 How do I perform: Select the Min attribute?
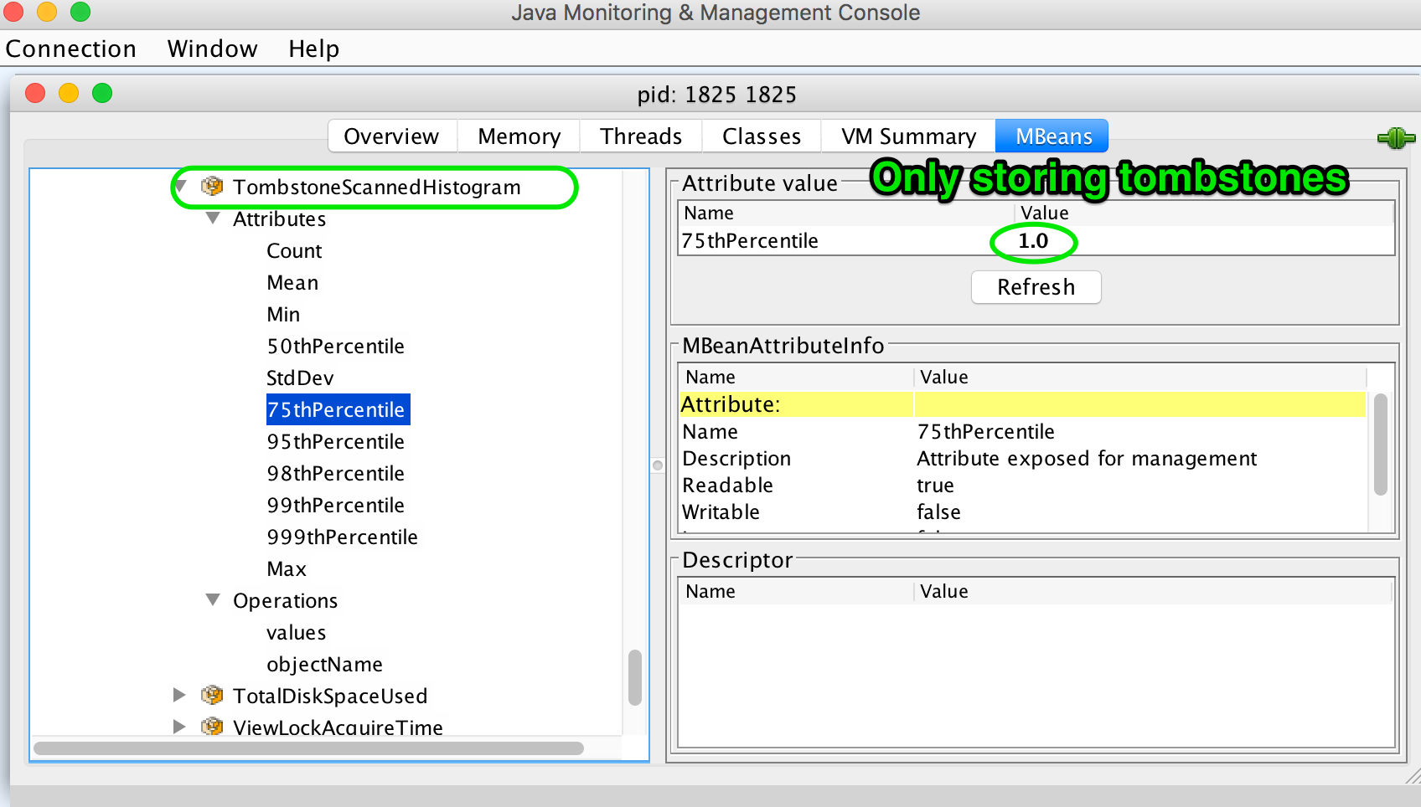point(283,314)
